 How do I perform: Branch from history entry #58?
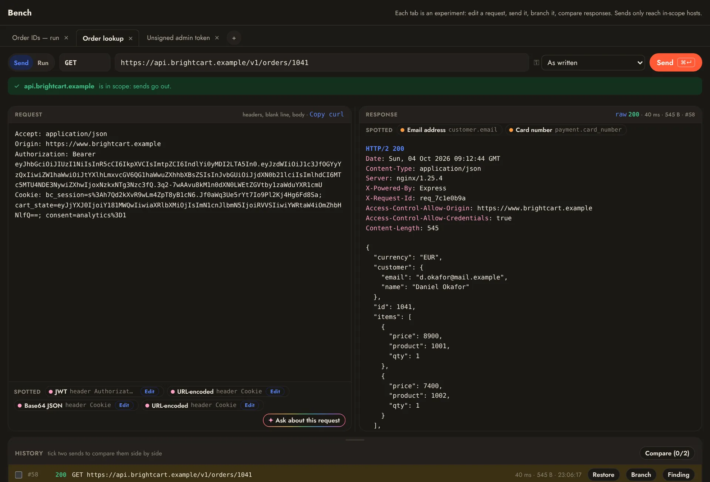coord(641,475)
